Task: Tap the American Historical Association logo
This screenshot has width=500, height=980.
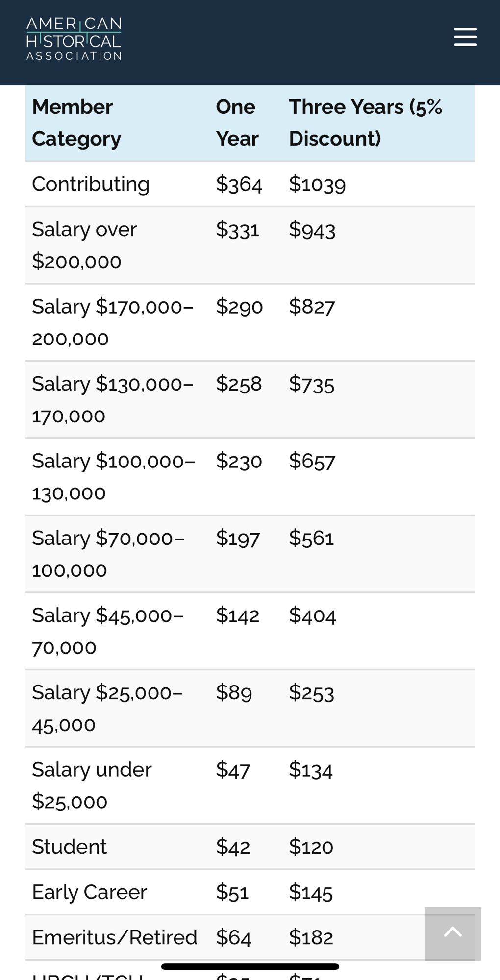Action: (x=74, y=39)
